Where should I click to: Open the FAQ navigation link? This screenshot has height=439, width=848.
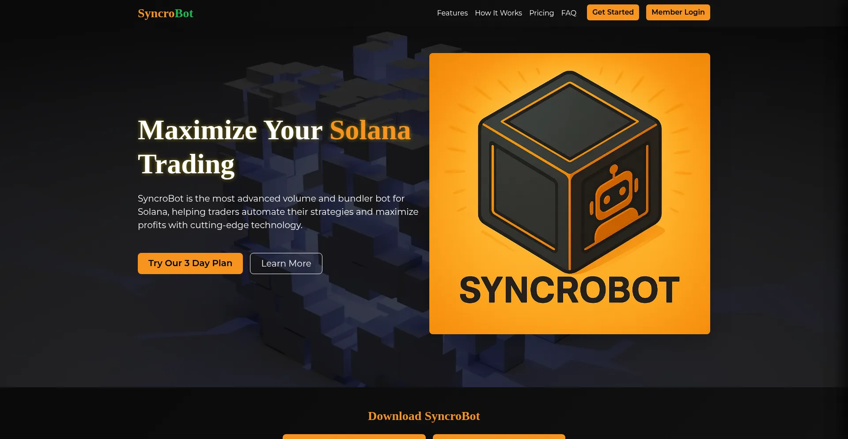tap(569, 13)
